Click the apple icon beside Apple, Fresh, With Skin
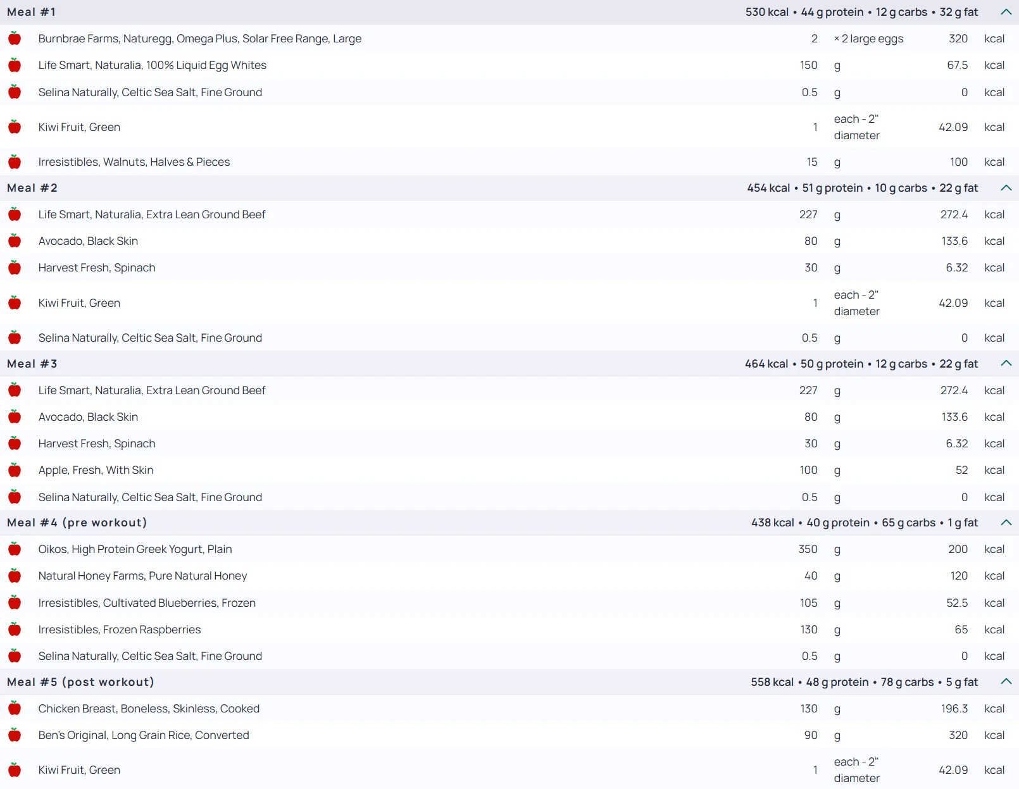 (x=15, y=470)
